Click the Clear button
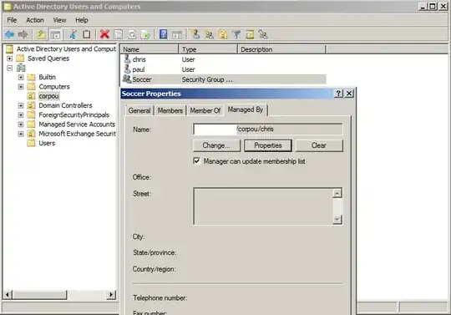The height and width of the screenshot is (315, 451). [x=319, y=145]
